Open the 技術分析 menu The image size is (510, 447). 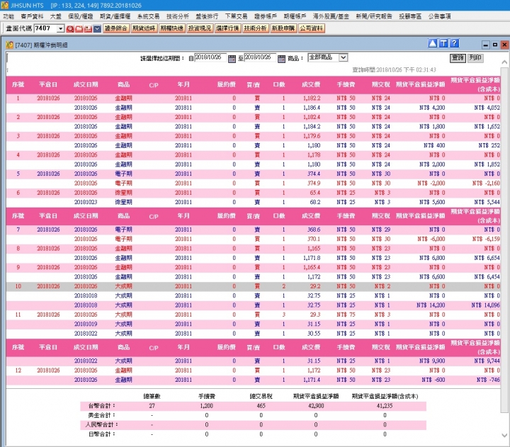(178, 16)
